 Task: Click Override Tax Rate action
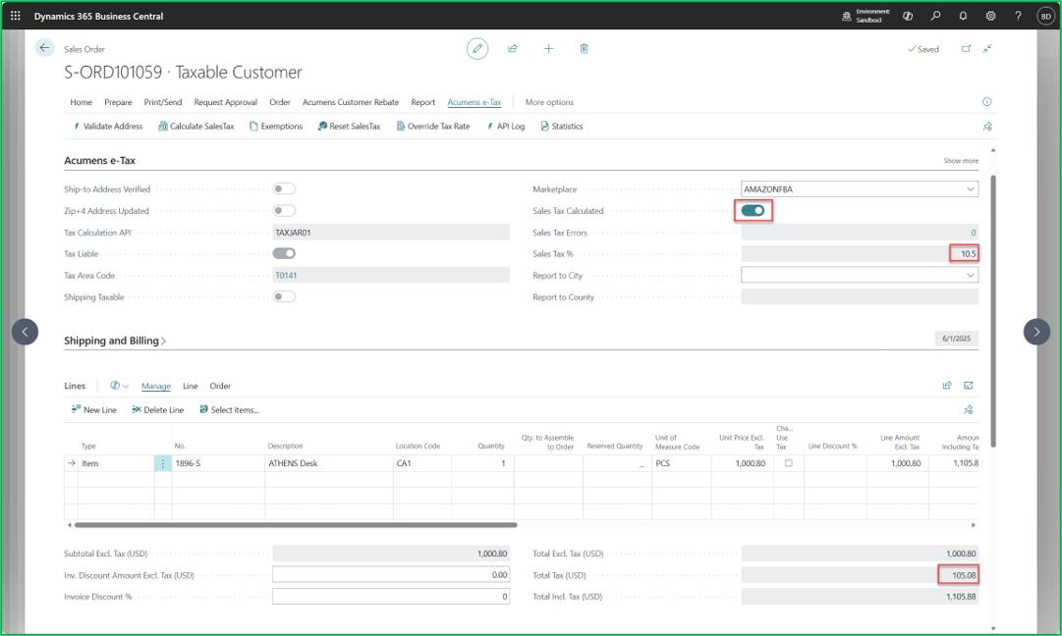pos(433,127)
